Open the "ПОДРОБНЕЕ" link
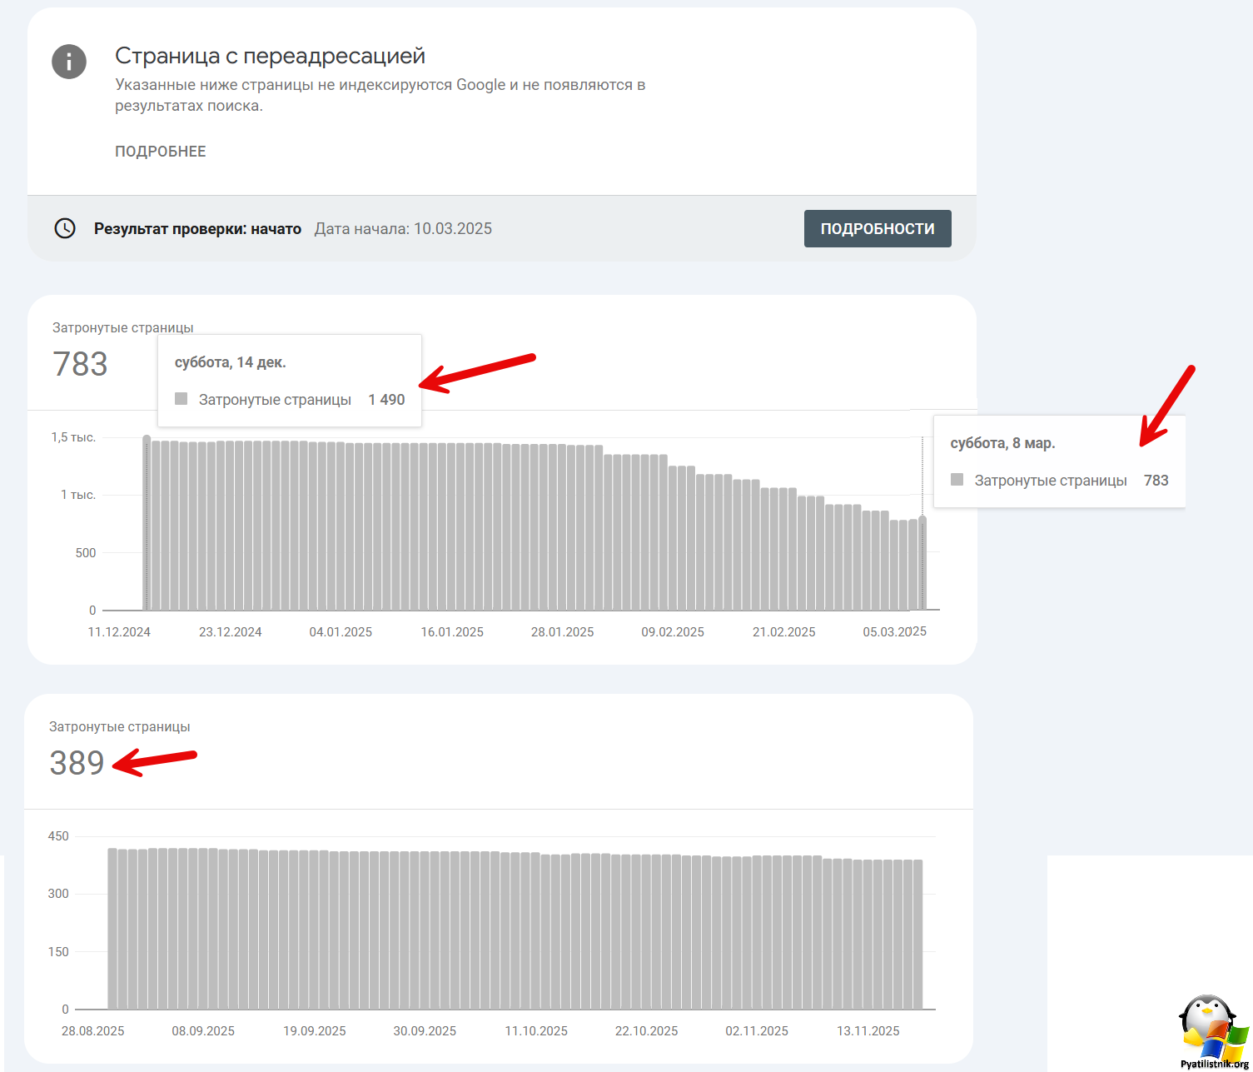The height and width of the screenshot is (1072, 1253). (x=161, y=151)
